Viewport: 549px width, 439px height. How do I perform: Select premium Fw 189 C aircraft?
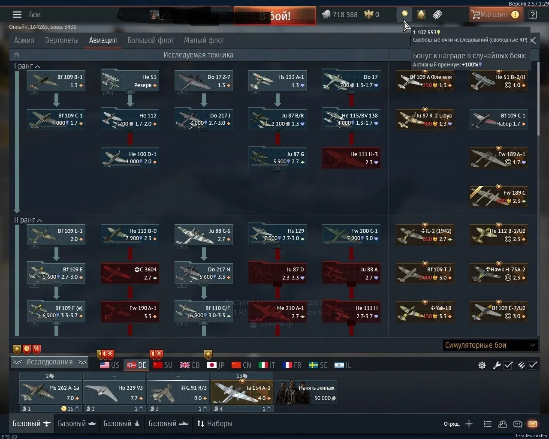[499, 197]
